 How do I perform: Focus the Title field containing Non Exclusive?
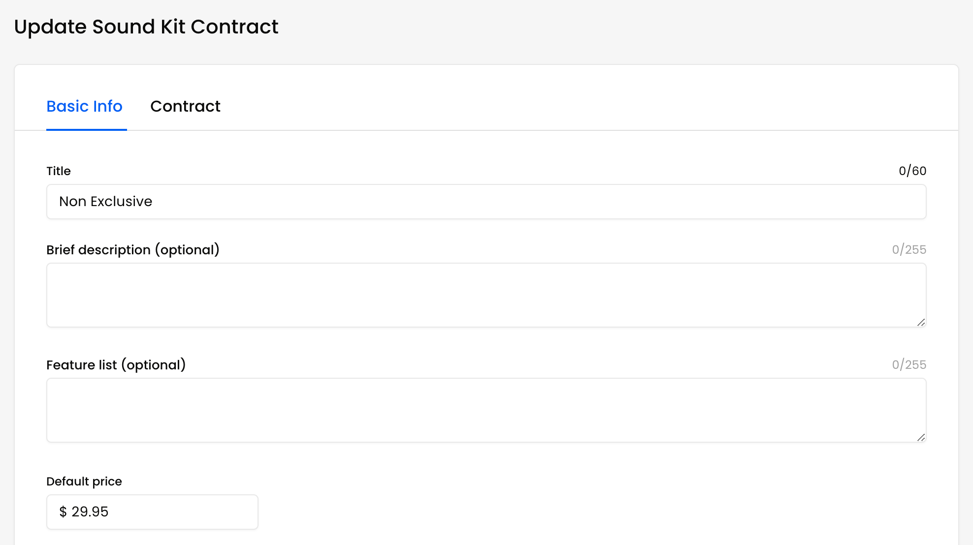click(486, 202)
